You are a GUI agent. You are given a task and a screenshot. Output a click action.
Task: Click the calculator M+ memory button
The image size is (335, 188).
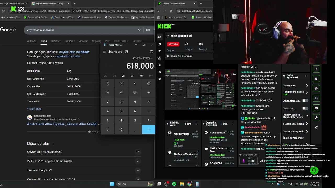click(123, 76)
